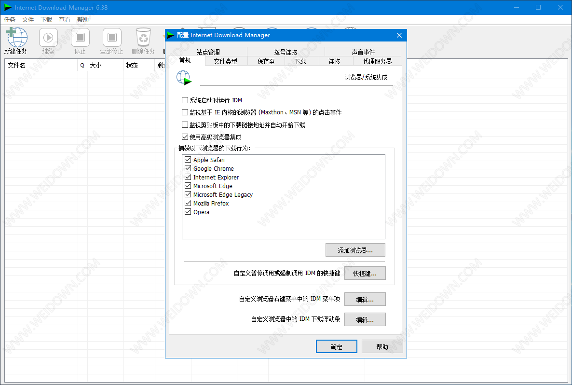
Task: Switch to the 声音事件 tab
Action: (x=363, y=52)
